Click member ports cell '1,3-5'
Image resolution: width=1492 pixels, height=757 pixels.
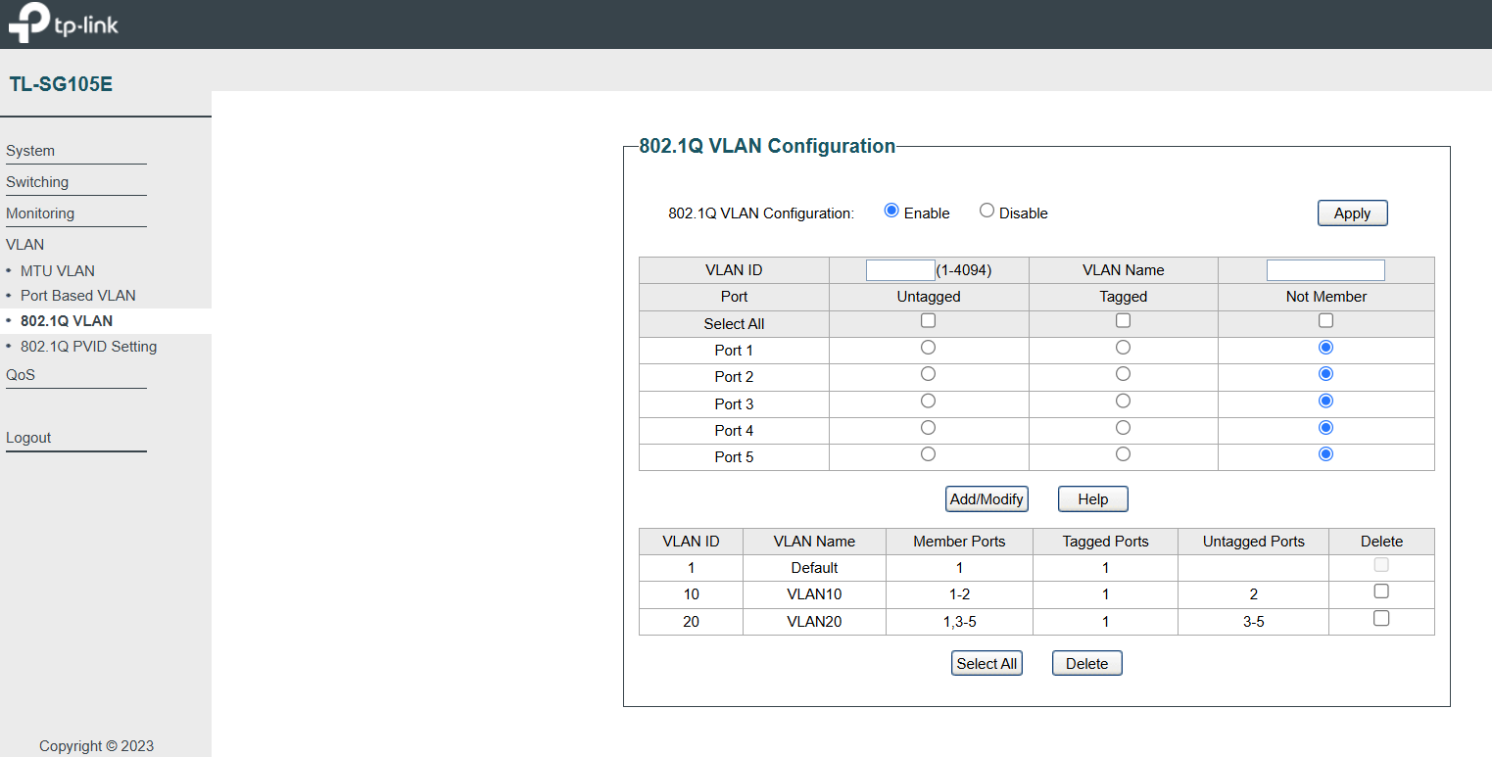coord(959,621)
